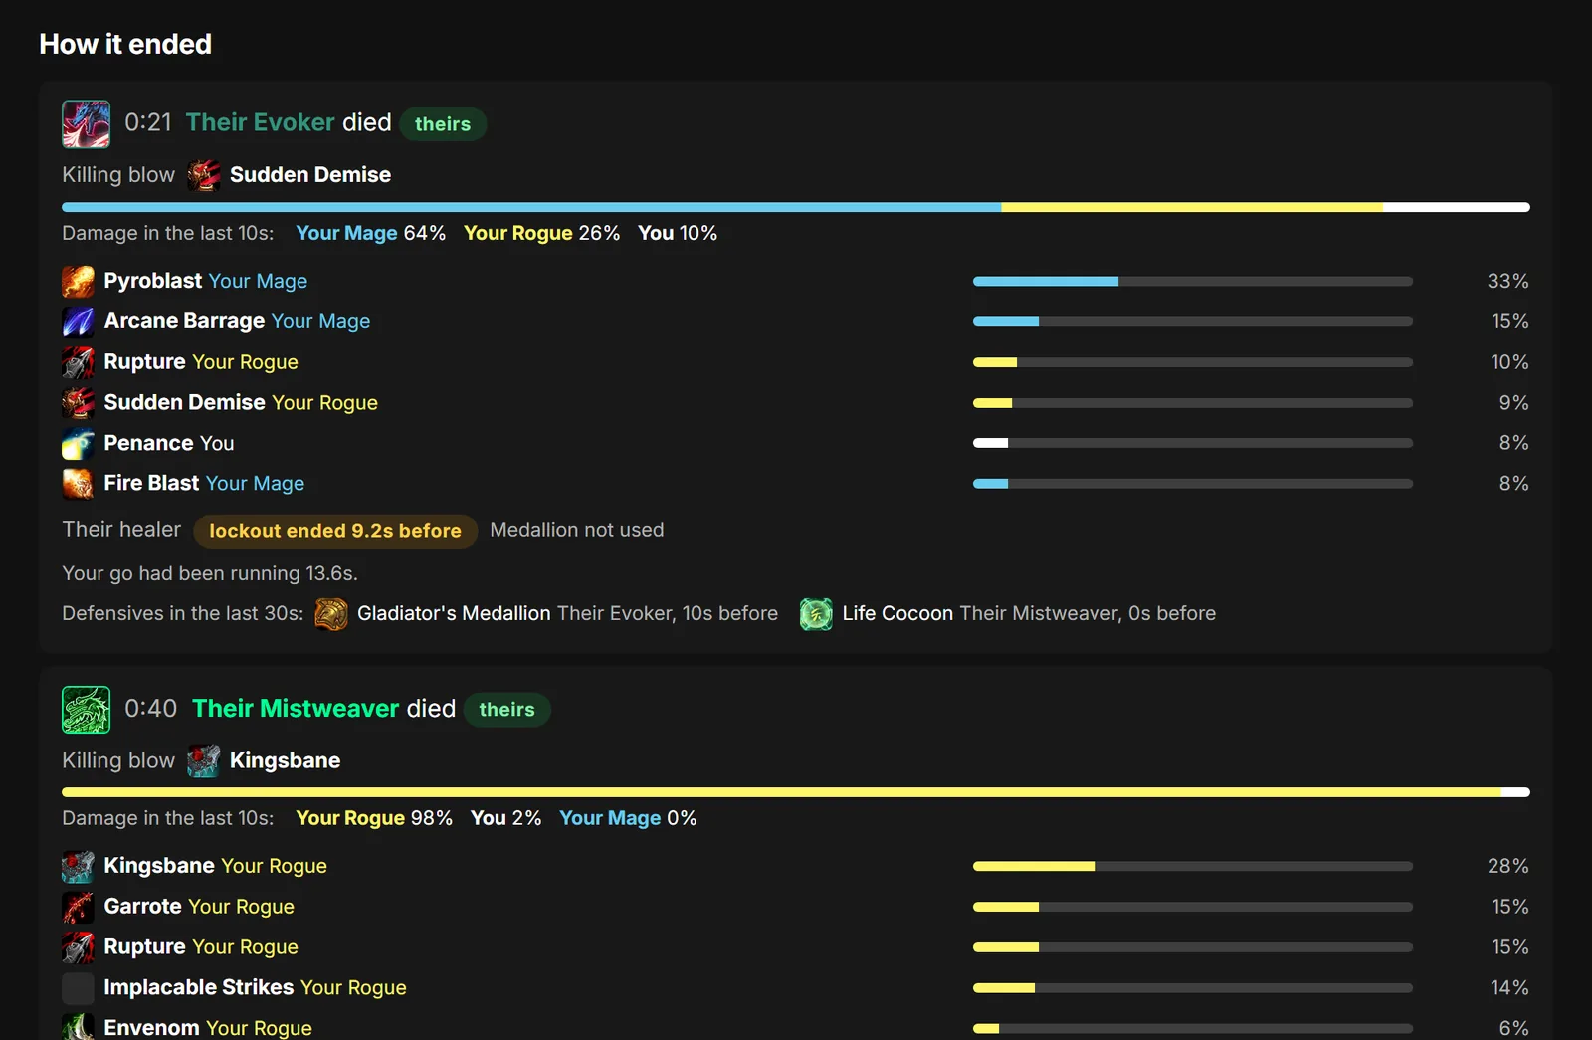Click the Sudden Demise Your Rogue row icon

click(79, 403)
